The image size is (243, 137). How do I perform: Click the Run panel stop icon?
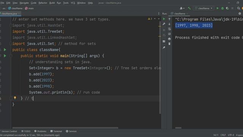(x=164, y=30)
